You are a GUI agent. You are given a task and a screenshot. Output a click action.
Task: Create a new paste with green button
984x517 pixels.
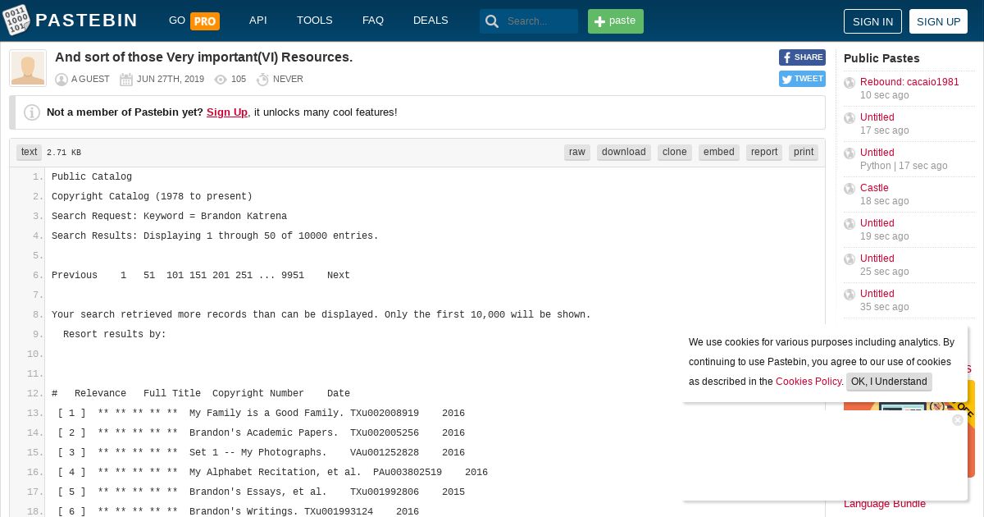616,21
